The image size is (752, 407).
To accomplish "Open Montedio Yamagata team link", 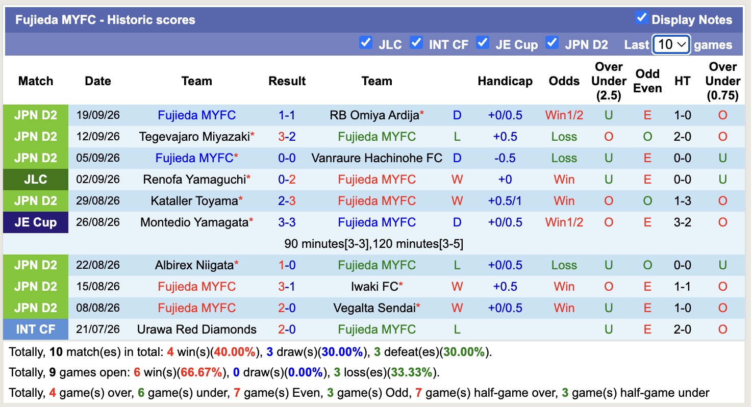I will point(194,222).
